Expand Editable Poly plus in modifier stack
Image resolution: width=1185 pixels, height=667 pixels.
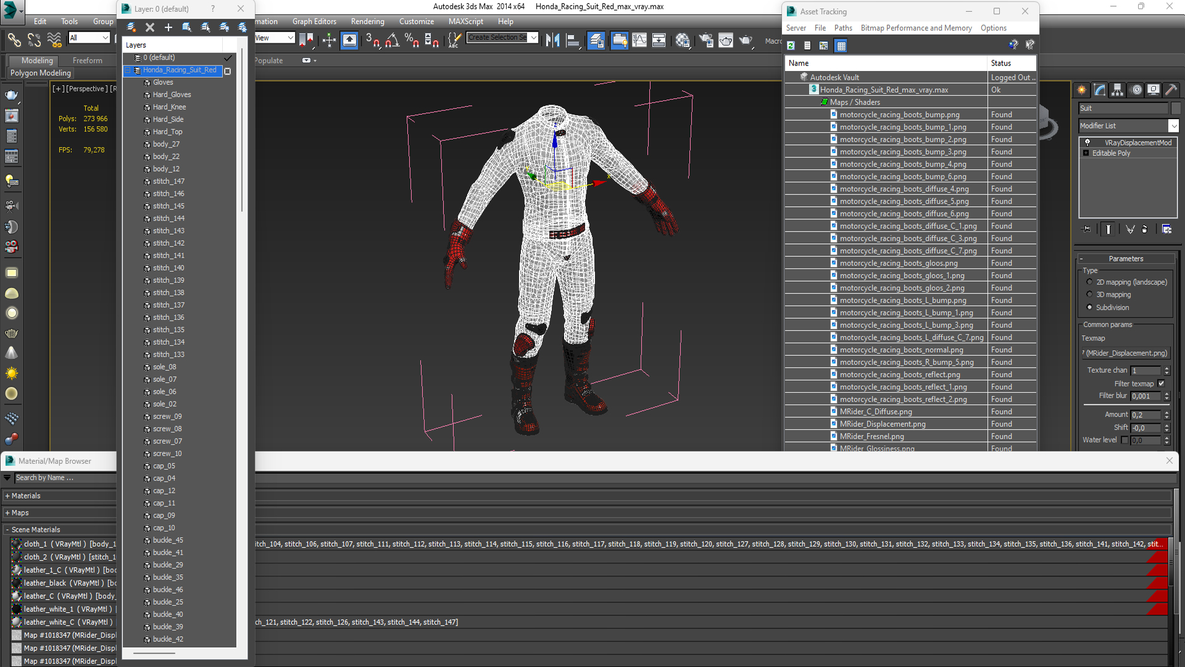point(1086,153)
